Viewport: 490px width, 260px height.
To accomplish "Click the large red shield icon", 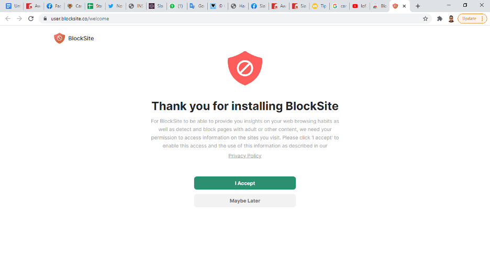I will (244, 68).
